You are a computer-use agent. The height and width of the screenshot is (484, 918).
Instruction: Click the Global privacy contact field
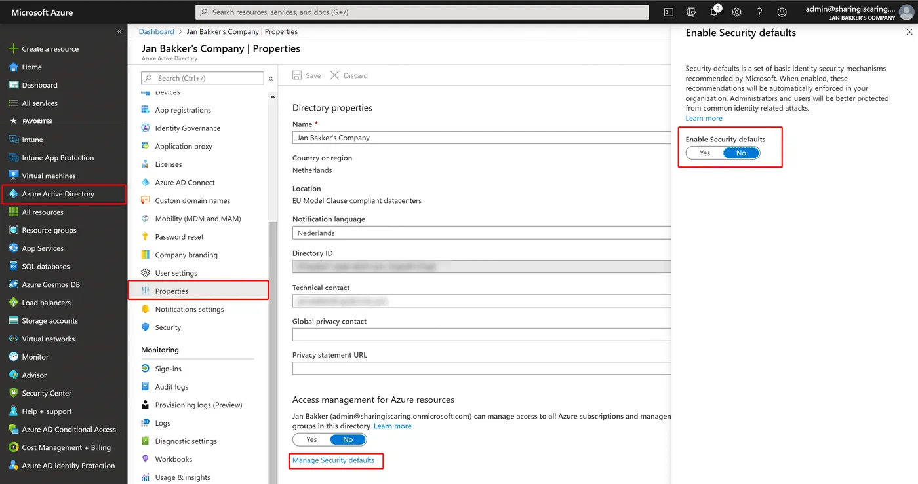point(482,335)
